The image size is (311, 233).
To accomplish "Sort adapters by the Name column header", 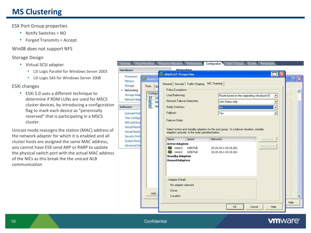I will (176, 139).
